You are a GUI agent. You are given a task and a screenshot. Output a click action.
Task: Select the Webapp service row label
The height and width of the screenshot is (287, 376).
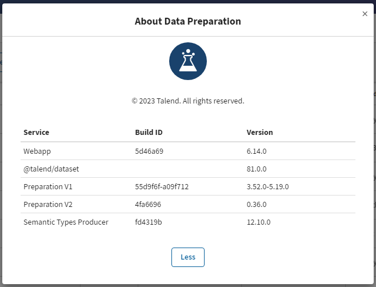[36, 151]
